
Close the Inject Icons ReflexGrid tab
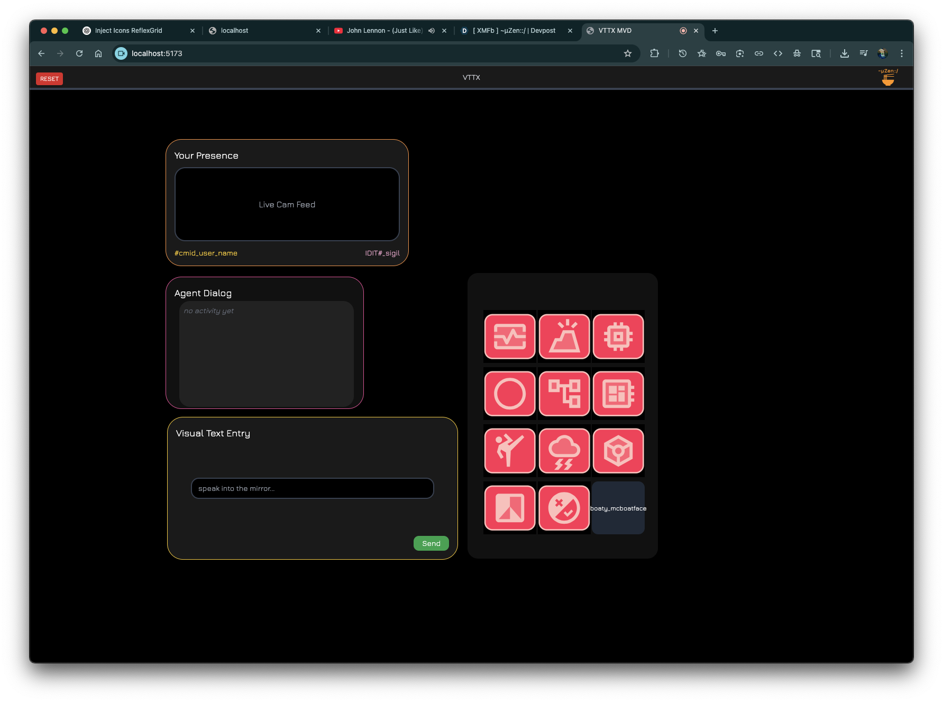[193, 31]
